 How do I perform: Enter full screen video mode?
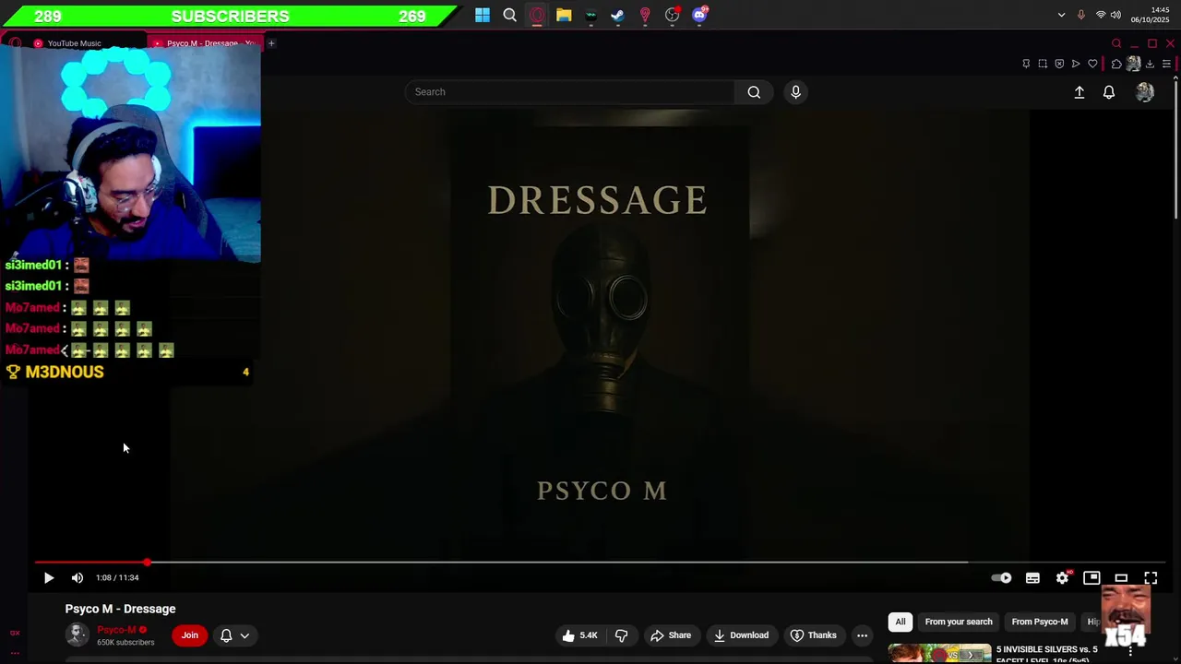pos(1151,578)
